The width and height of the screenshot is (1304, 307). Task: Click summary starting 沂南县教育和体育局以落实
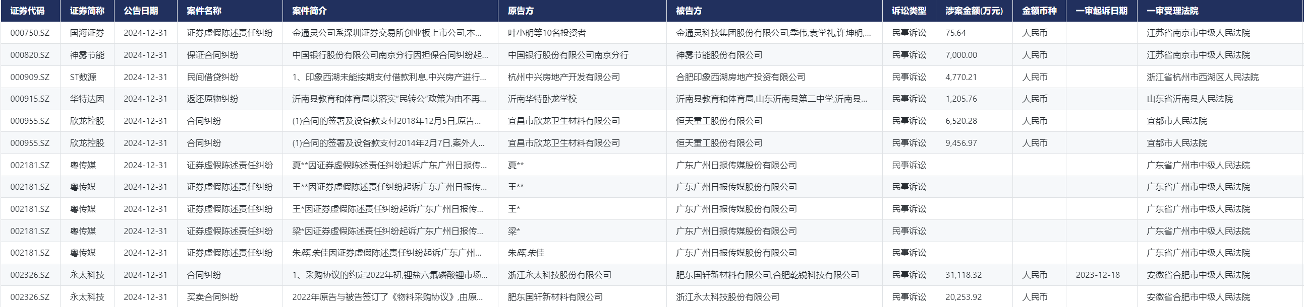[389, 99]
